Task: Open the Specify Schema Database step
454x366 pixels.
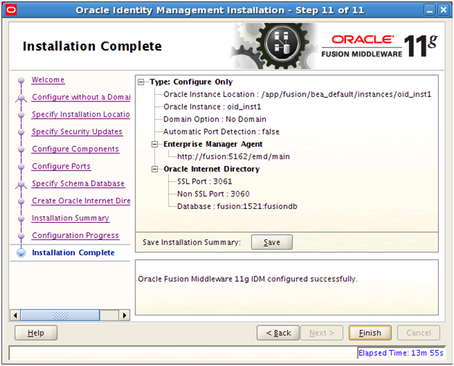Action: (78, 184)
